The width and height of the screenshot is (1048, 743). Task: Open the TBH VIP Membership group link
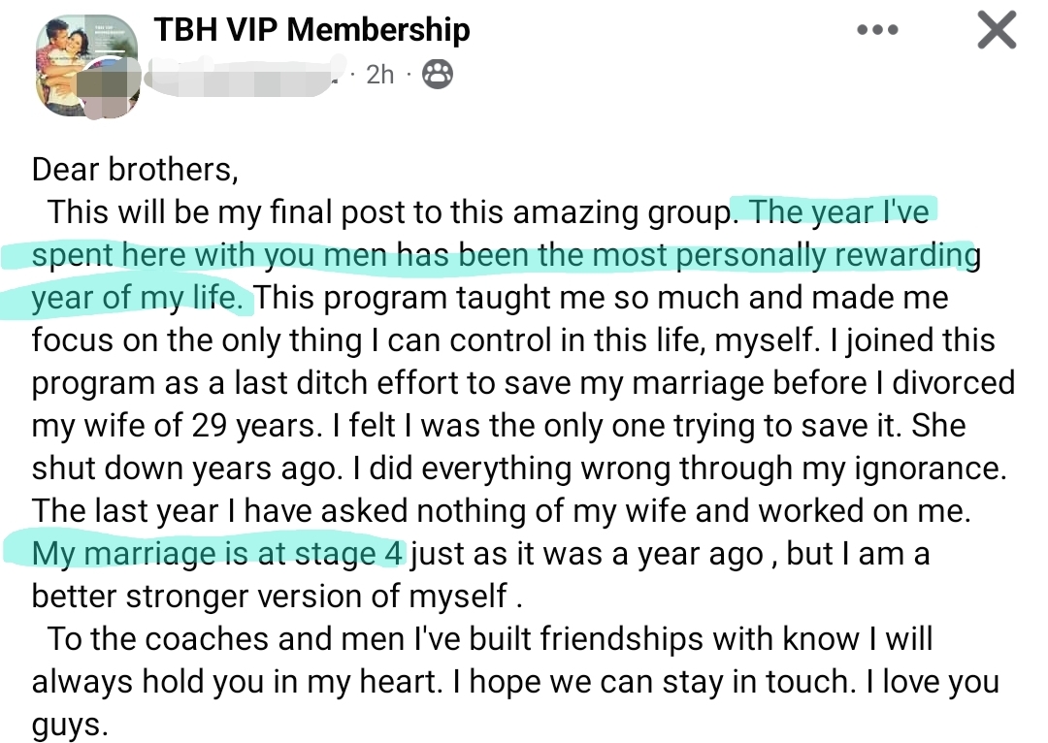(x=311, y=30)
